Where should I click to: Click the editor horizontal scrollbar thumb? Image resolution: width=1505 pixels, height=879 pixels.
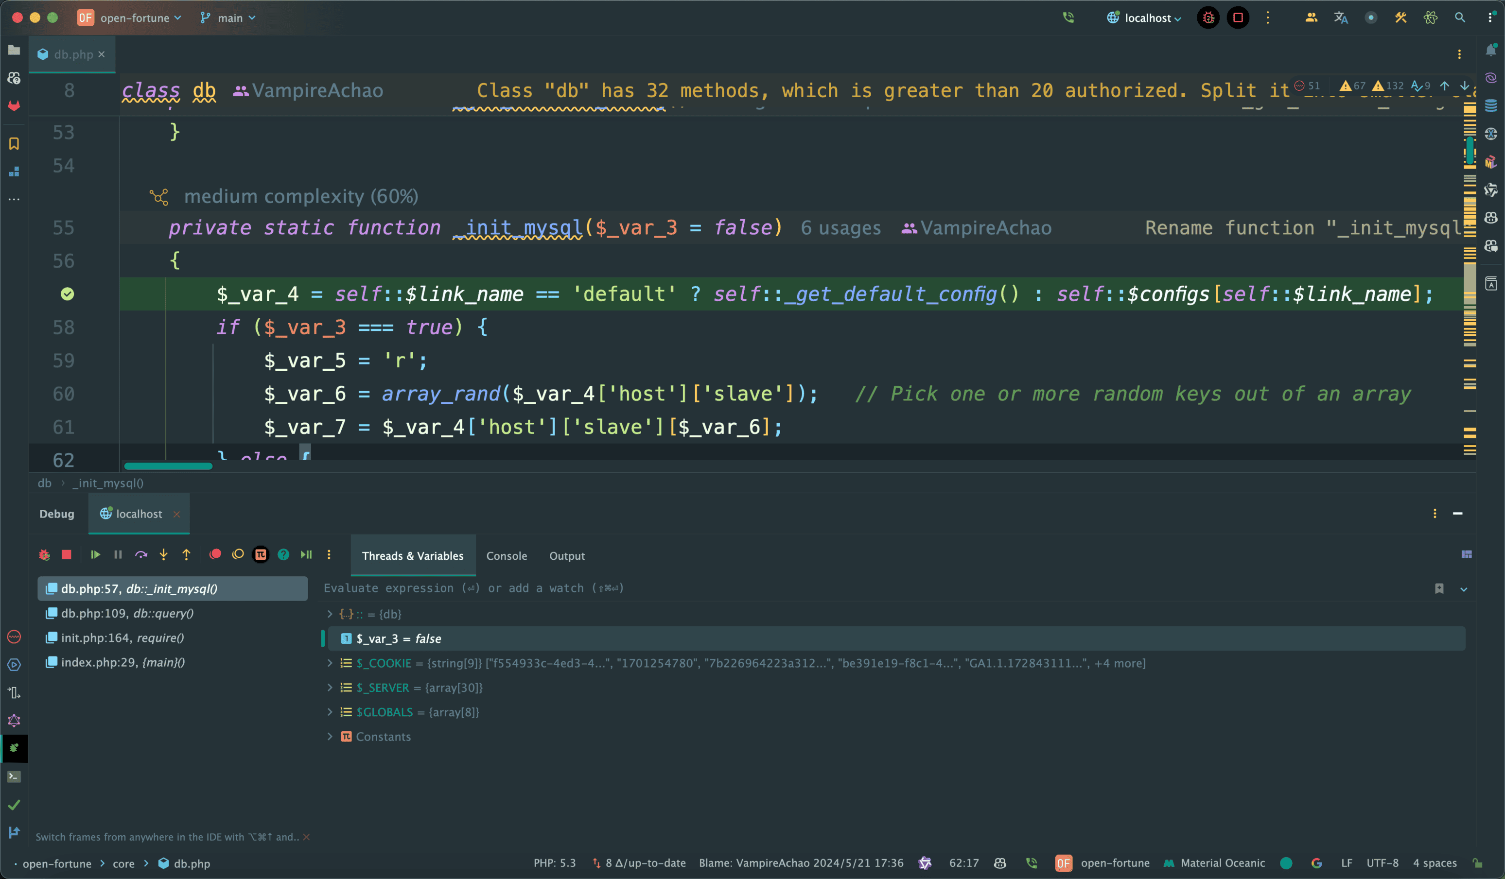(168, 466)
